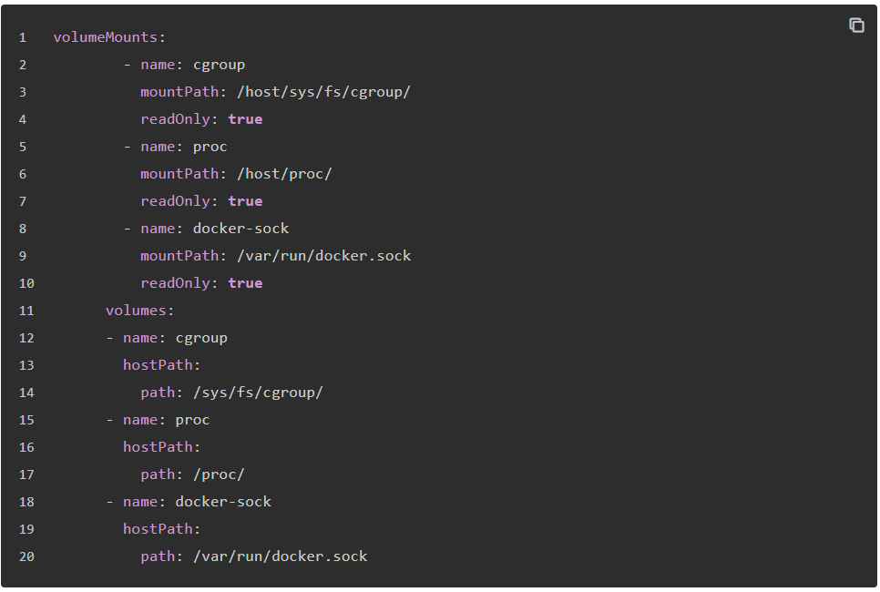Click /var/run/docker.sock path on line 20
880x592 pixels.
pos(280,556)
